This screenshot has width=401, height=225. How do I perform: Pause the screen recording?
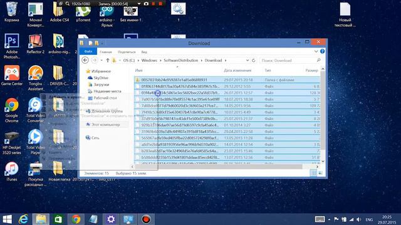pyautogui.click(x=154, y=4)
